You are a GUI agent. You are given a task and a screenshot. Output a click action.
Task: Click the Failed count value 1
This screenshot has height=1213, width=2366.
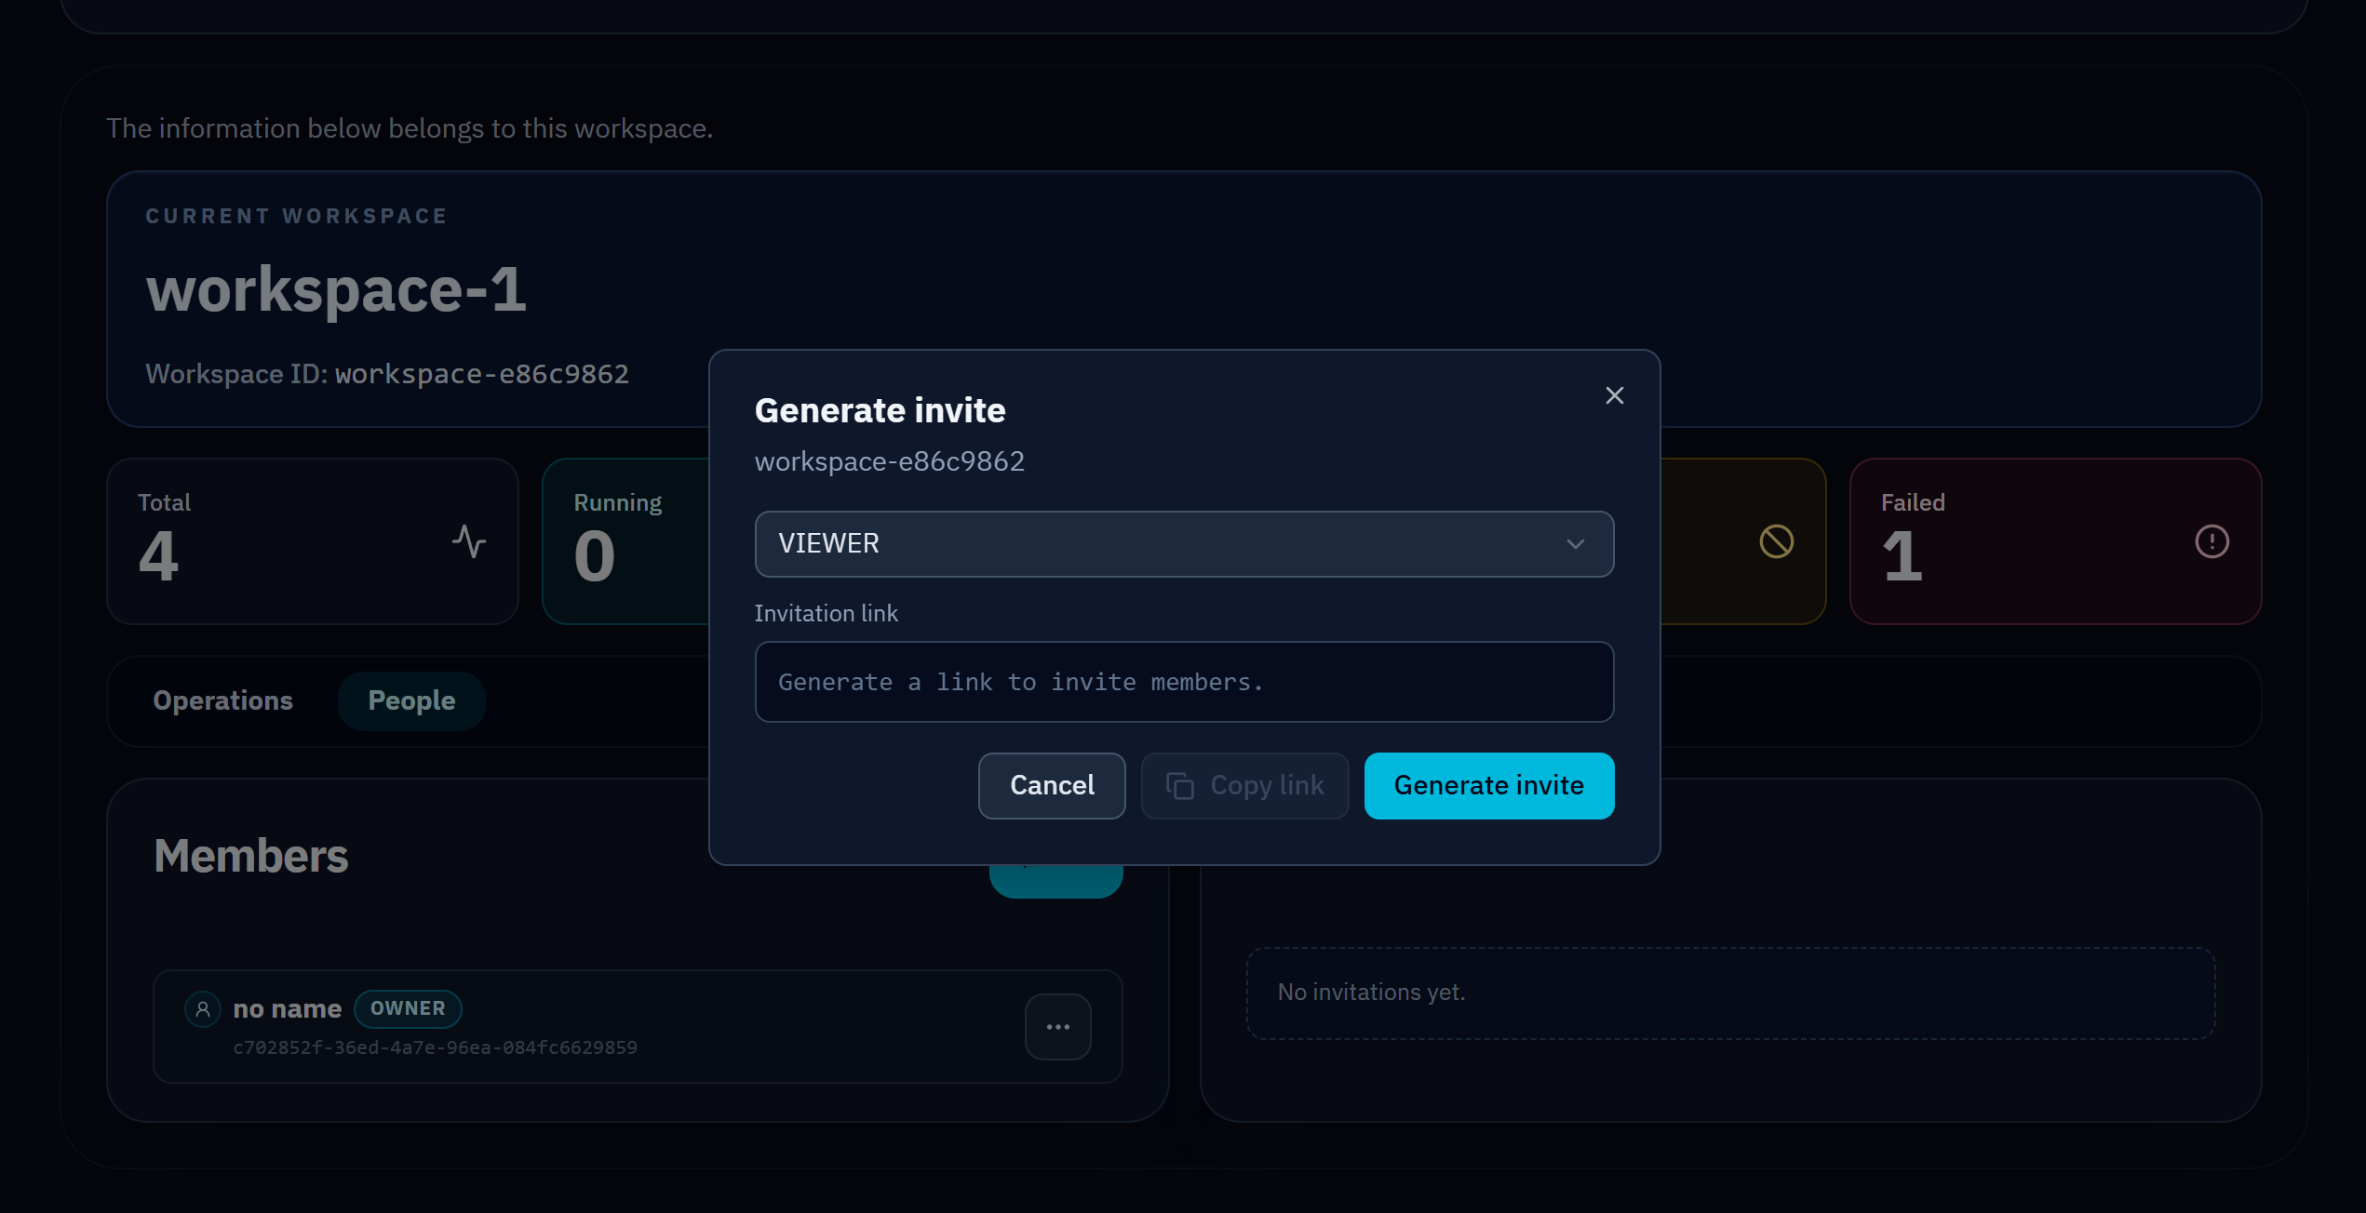coord(1902,556)
